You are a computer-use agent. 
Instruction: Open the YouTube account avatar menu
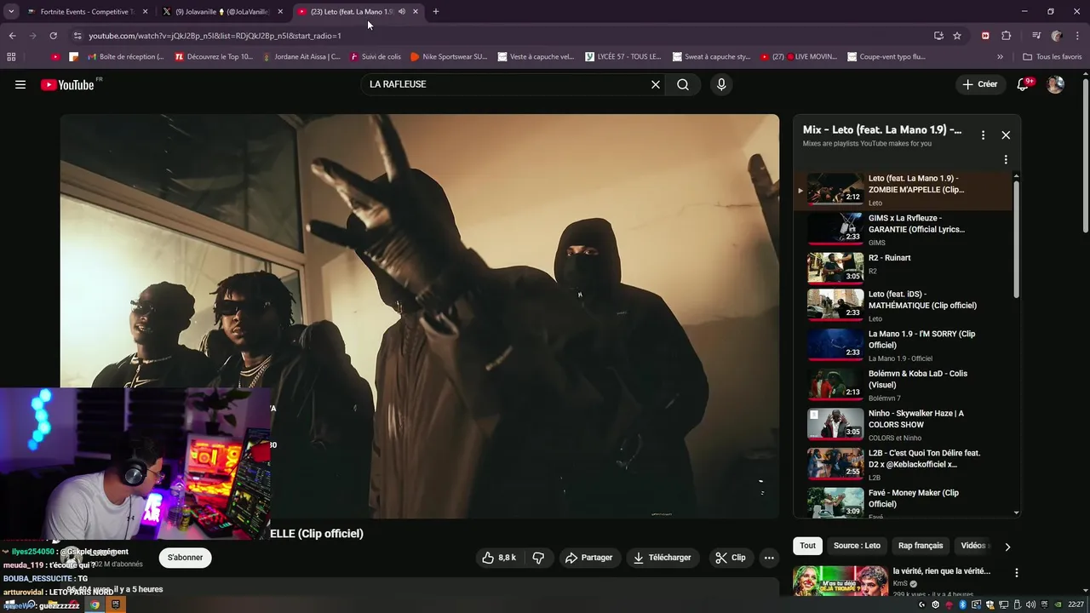click(1055, 84)
